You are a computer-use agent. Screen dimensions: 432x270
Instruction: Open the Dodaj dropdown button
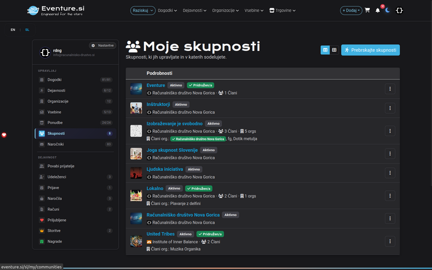(351, 10)
